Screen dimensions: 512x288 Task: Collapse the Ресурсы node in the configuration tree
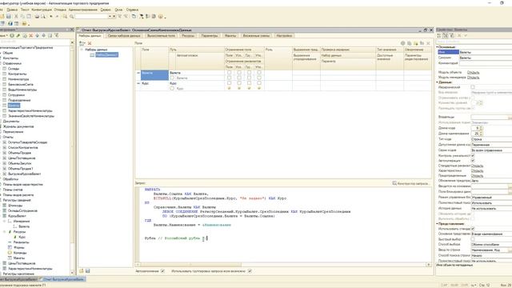tap(5, 231)
